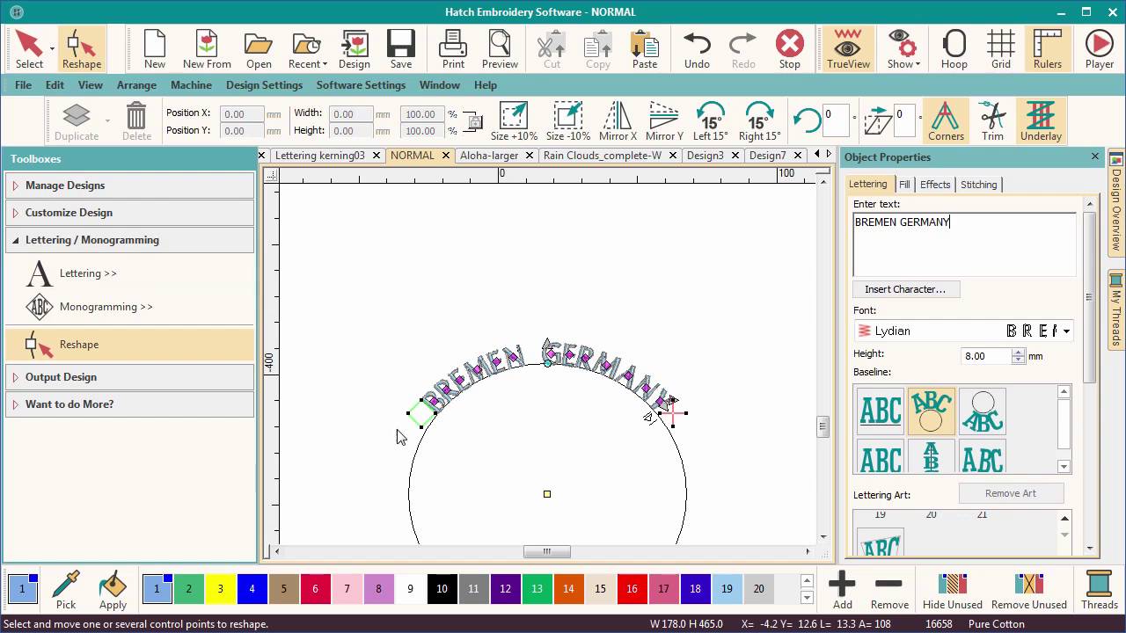Select the circle-clockwise baseline option
Screen dimensions: 1126x633
pos(932,411)
